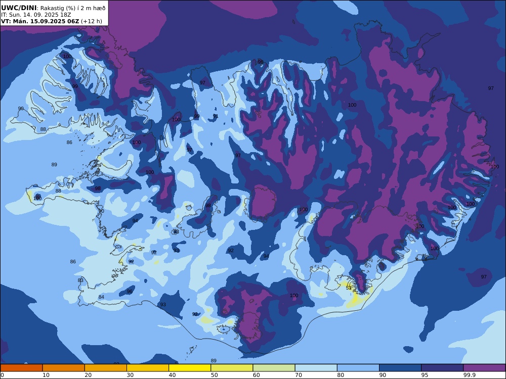
Task: Click the 'IT: Sun. 14. 09. 2025 18Z' line
Action: tap(36, 15)
